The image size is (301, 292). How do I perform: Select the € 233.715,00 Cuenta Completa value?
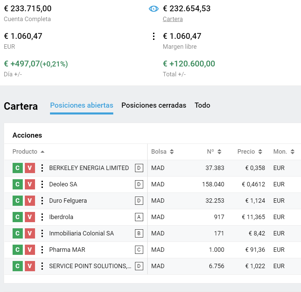pyautogui.click(x=28, y=9)
